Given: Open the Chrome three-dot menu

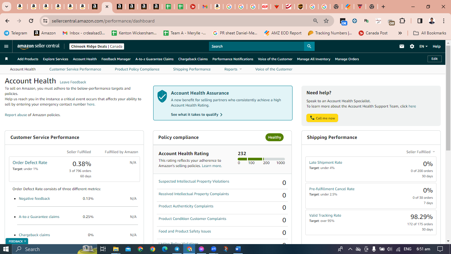Looking at the screenshot, I should pos(443,21).
